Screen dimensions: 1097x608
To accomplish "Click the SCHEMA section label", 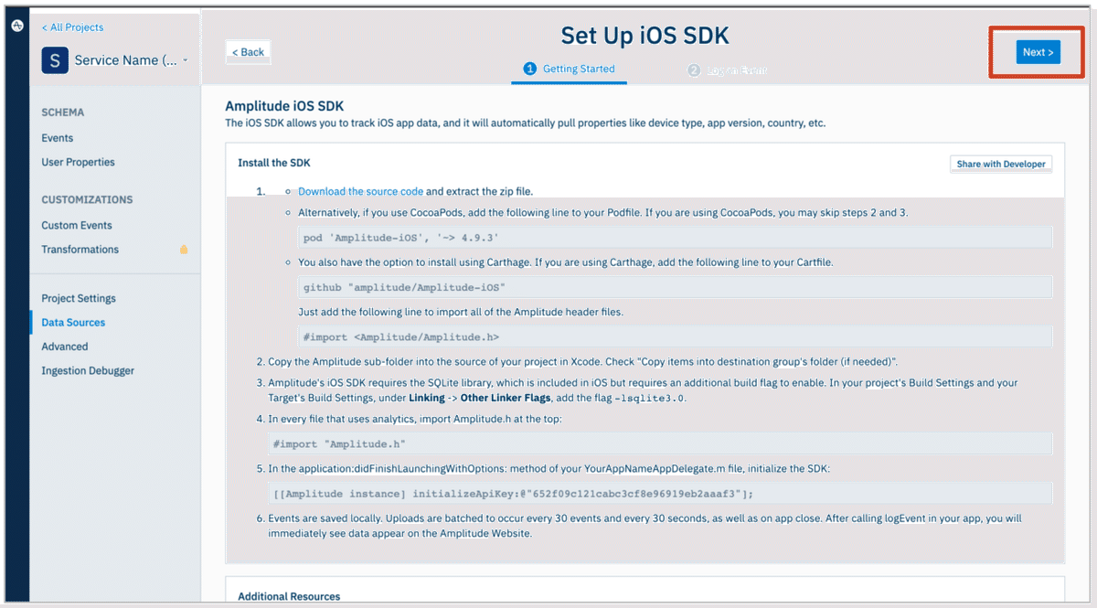I will pyautogui.click(x=63, y=112).
